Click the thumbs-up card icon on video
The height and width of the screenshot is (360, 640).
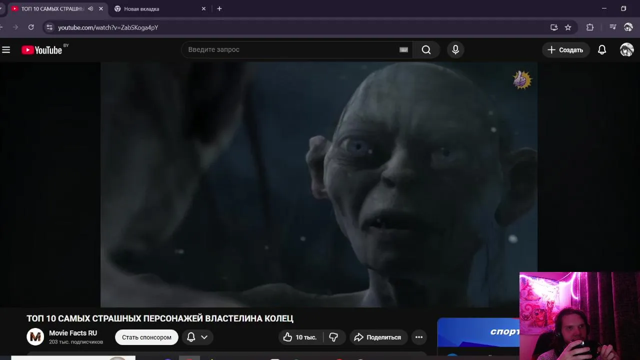point(522,80)
